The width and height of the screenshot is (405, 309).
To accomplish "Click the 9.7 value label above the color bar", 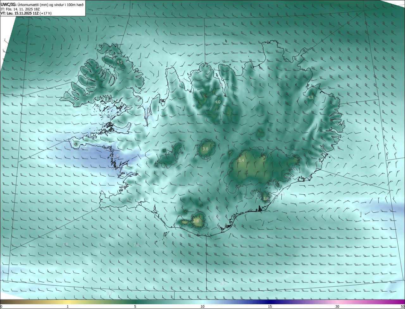I will (x=109, y=294).
